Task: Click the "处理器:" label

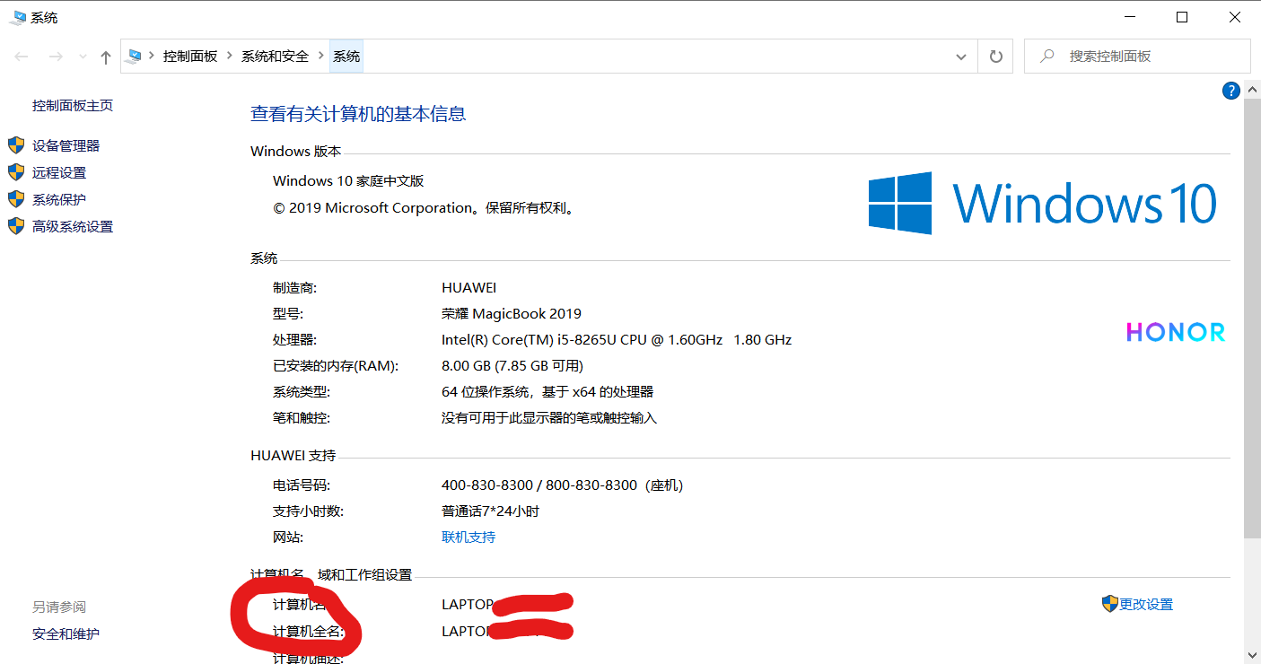Action: click(295, 340)
